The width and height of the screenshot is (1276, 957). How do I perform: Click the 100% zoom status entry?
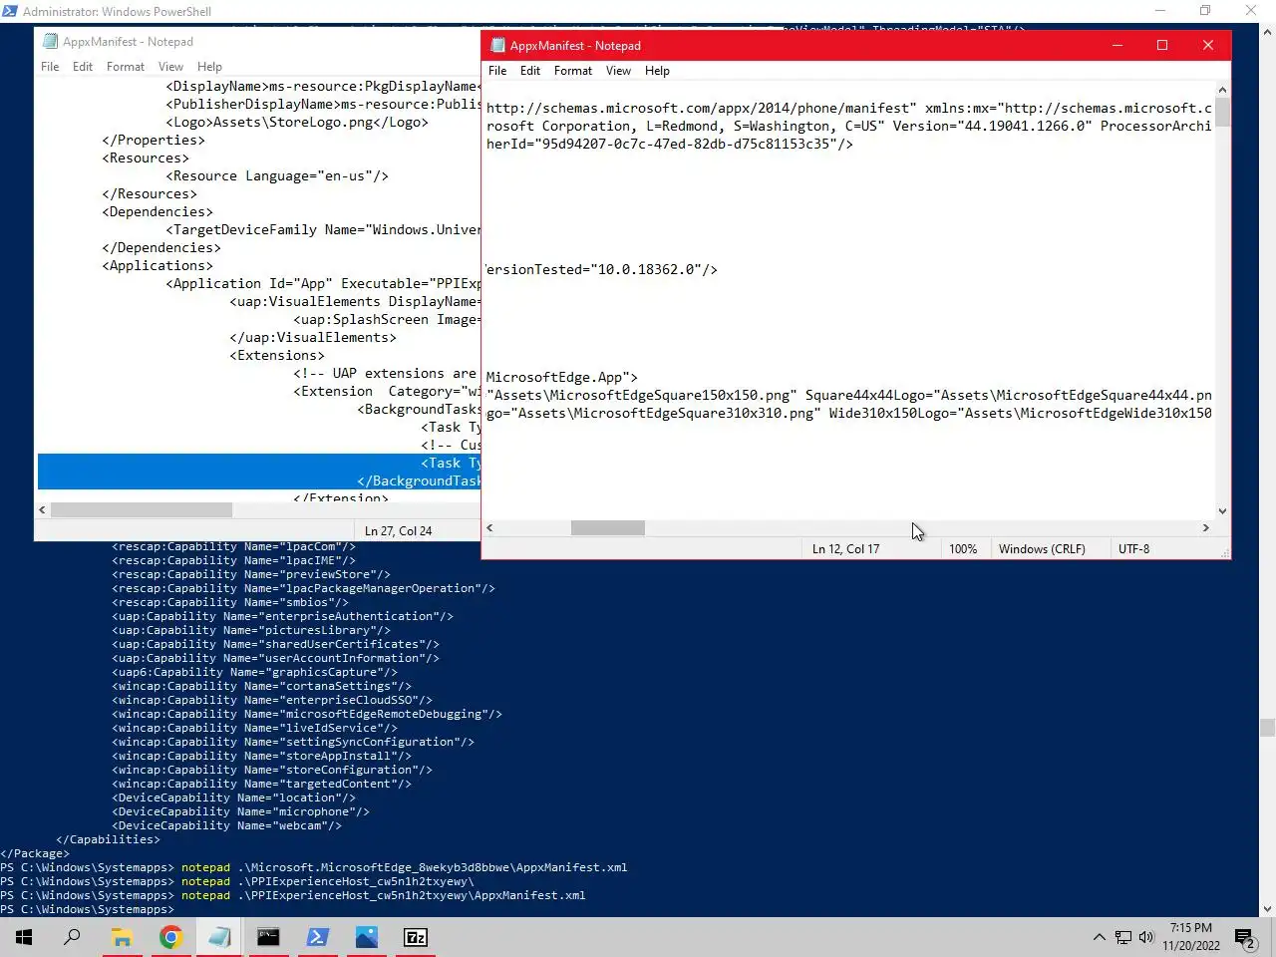(x=963, y=549)
